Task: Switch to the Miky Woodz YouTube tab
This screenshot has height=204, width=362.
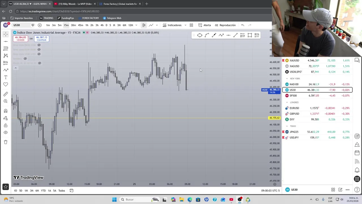Action: (75, 4)
